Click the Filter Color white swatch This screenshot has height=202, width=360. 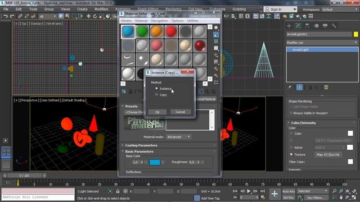350,162
